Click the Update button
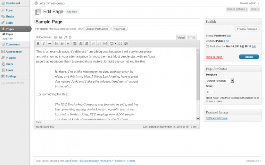The height and width of the screenshot is (165, 265). click(249, 57)
